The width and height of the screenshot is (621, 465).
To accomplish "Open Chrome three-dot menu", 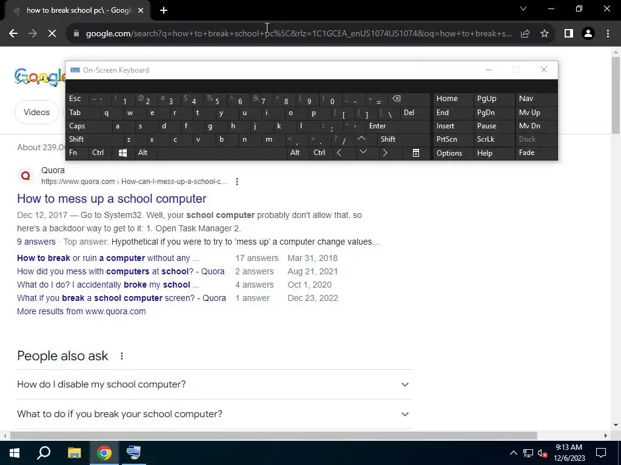I will click(608, 34).
